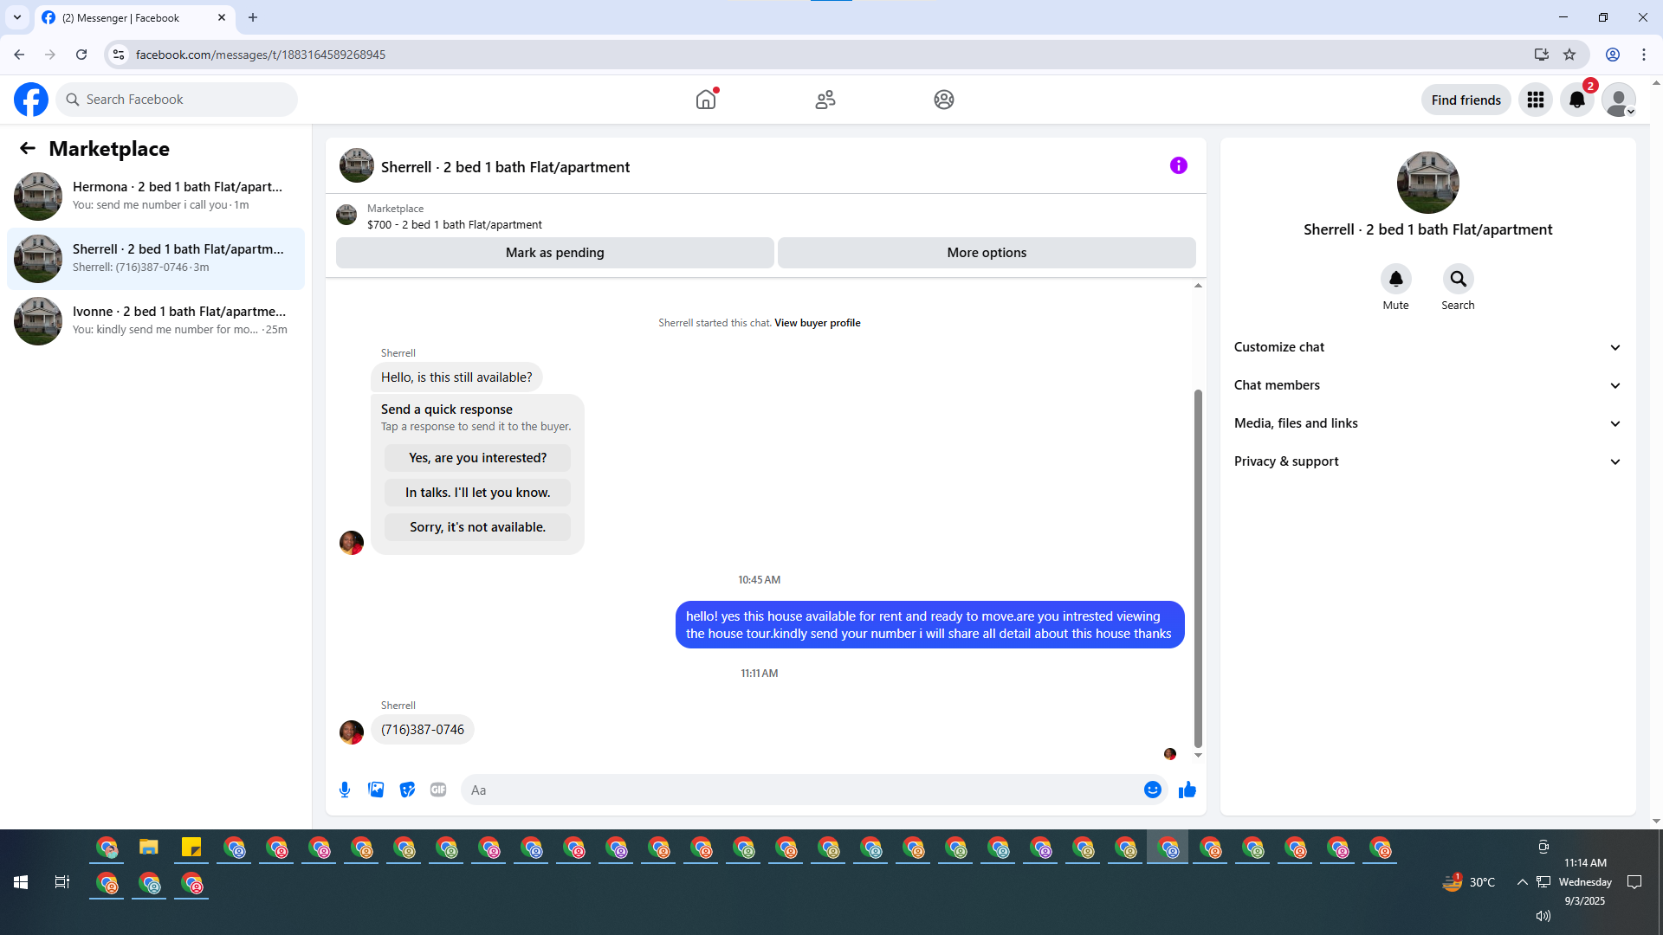1663x935 pixels.
Task: Open the notifications bell with 2 alerts
Action: point(1577,100)
